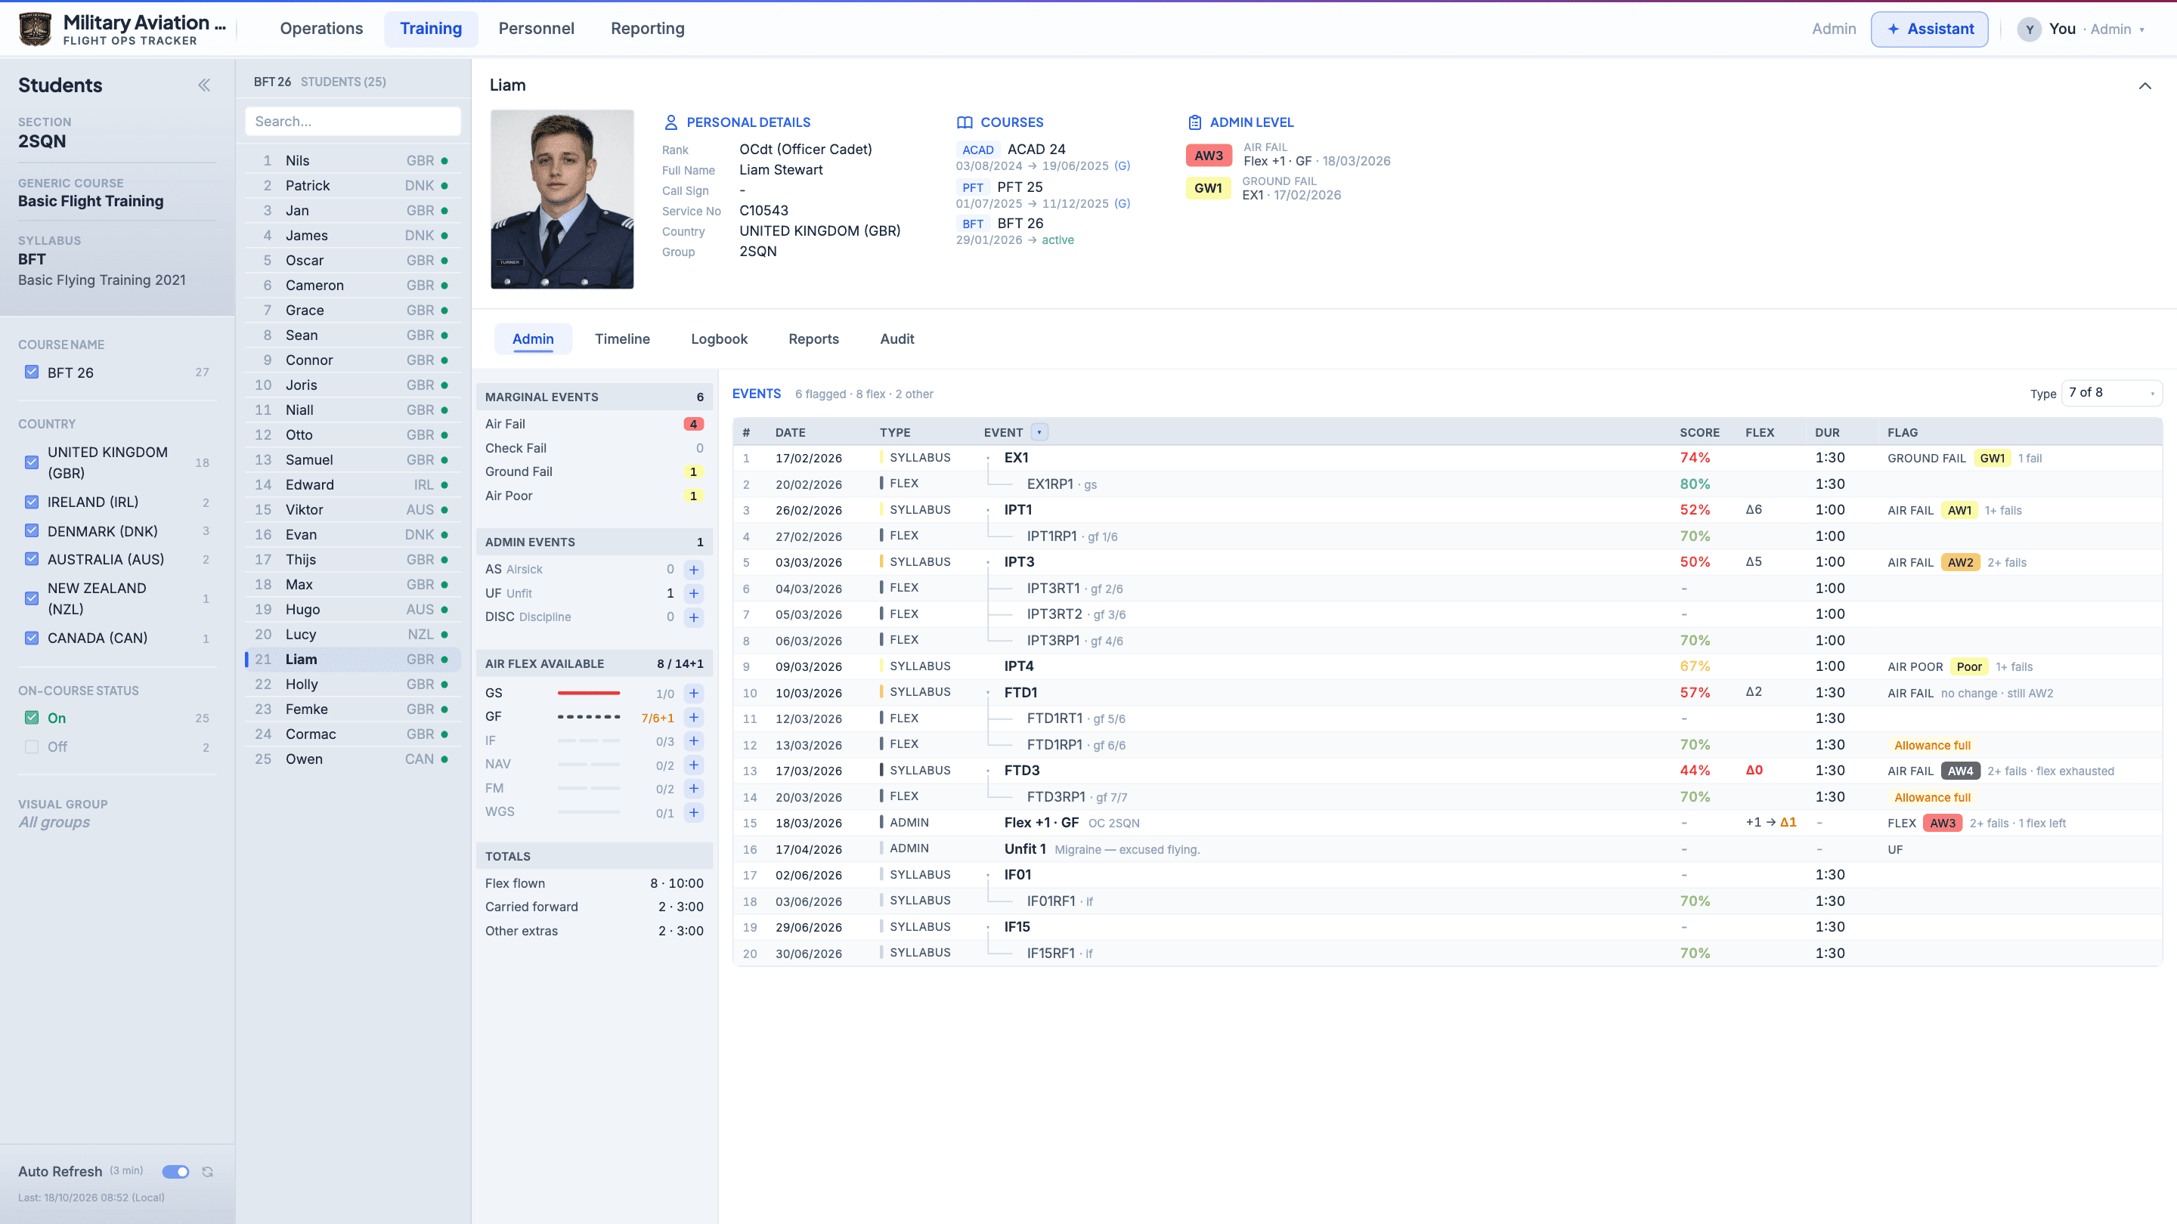Open the Type 7 of 8 dropdown
This screenshot has width=2177, height=1224.
[2111, 393]
